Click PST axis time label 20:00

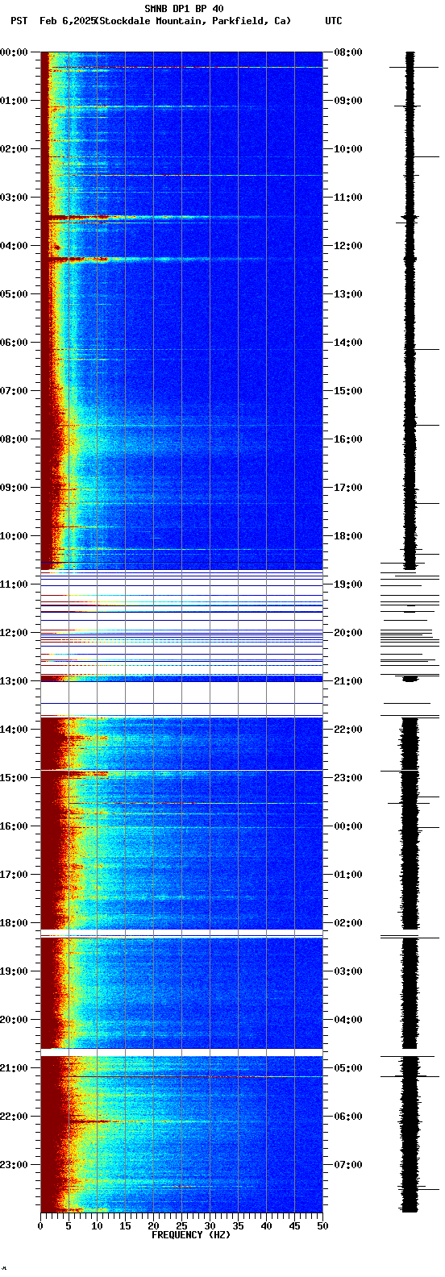click(x=15, y=1020)
